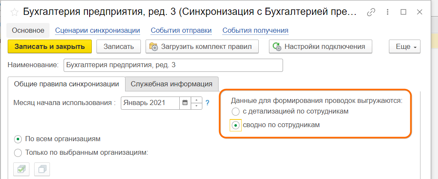This screenshot has width=438, height=179.
Task: Click 'Загрузить комплект правил' button
Action: (202, 47)
